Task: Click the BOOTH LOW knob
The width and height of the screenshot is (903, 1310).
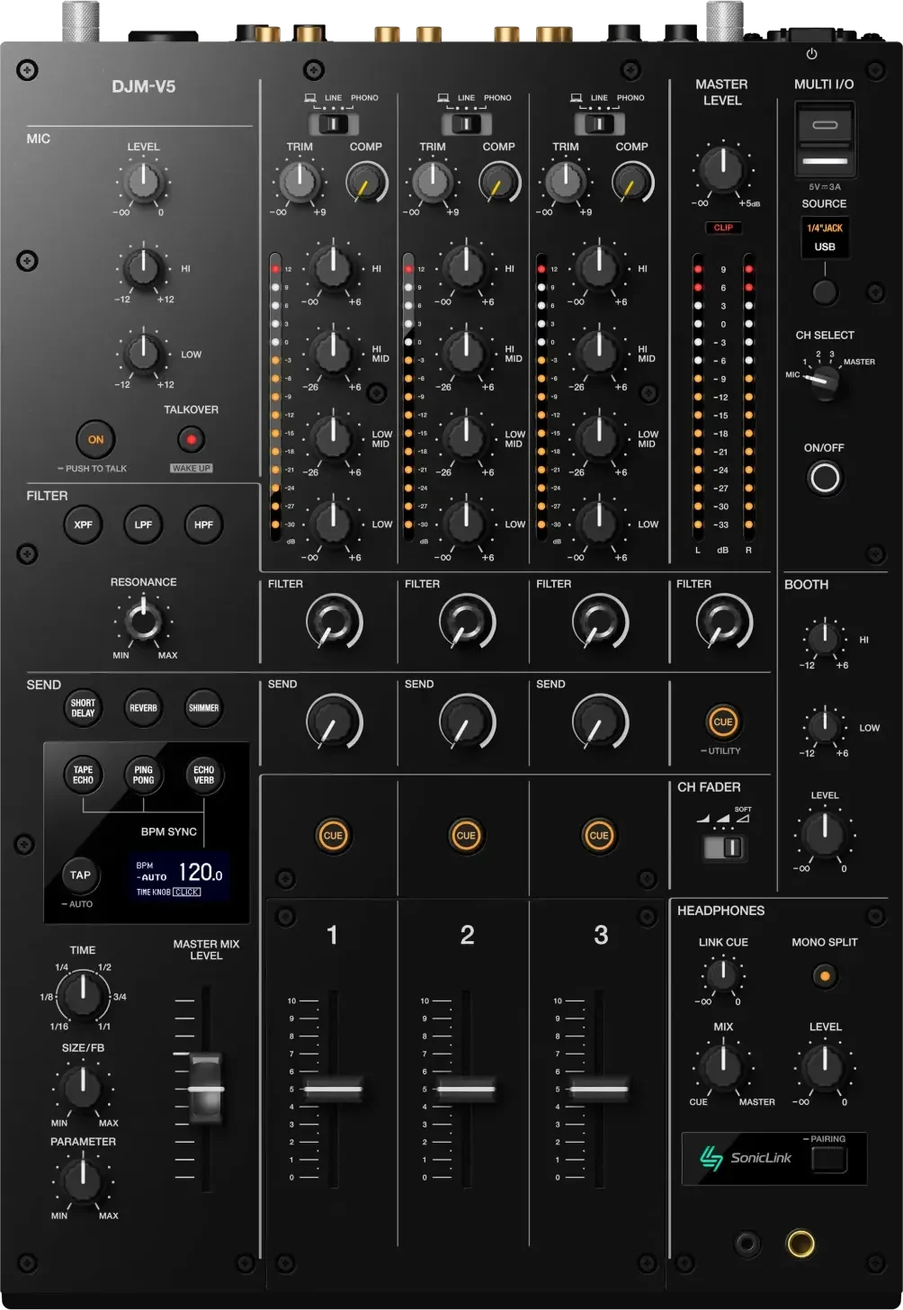Action: pyautogui.click(x=824, y=725)
